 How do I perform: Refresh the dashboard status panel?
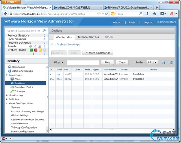44,31
